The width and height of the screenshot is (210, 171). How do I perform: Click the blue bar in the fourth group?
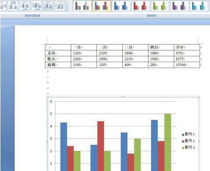pos(155,145)
